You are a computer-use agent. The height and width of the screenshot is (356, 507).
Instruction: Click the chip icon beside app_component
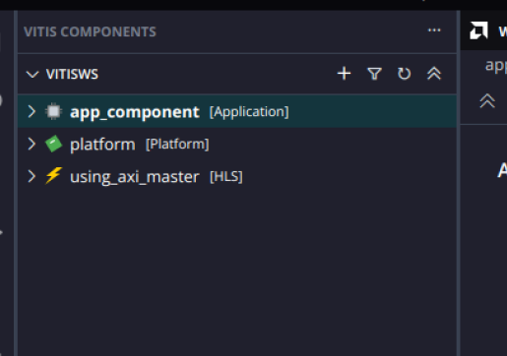pyautogui.click(x=53, y=111)
